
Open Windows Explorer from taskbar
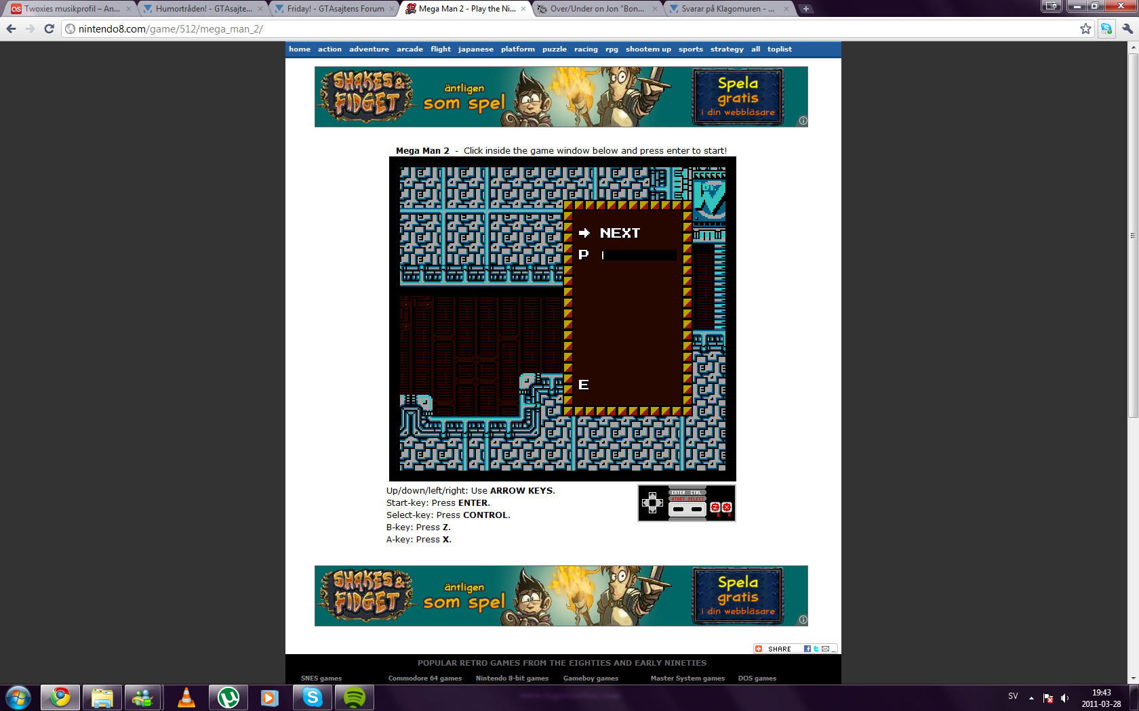click(x=102, y=697)
